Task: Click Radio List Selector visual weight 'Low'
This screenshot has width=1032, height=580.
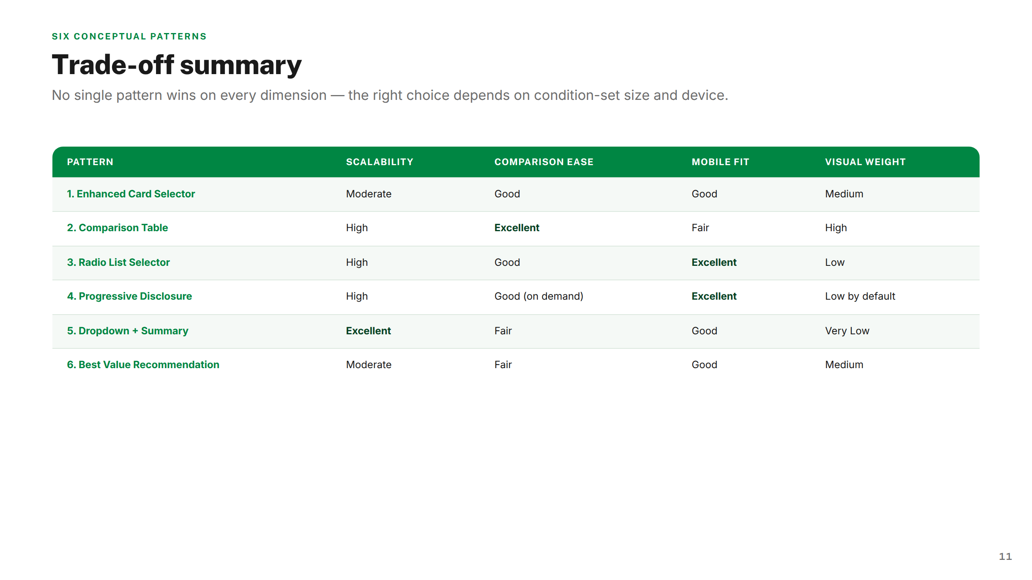Action: (x=834, y=262)
